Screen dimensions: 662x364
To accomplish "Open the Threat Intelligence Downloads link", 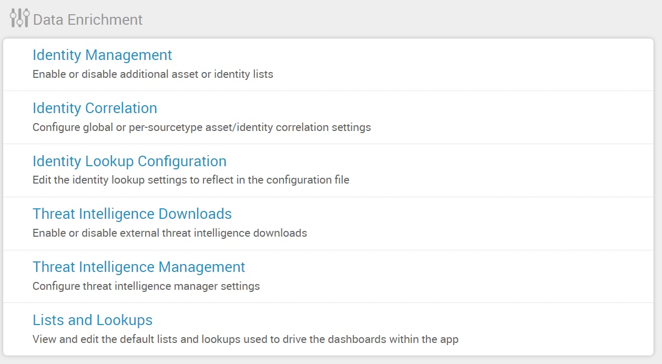I will [132, 214].
